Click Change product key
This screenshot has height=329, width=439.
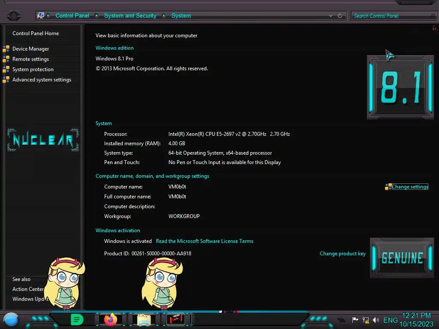[x=343, y=254]
